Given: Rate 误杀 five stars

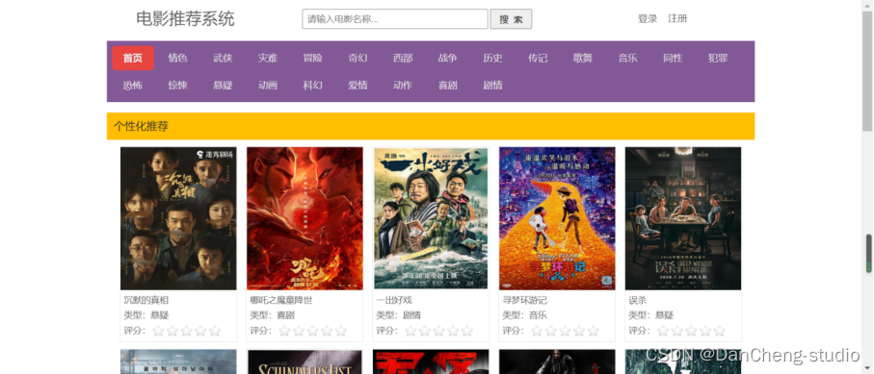Looking at the screenshot, I should coord(720,331).
